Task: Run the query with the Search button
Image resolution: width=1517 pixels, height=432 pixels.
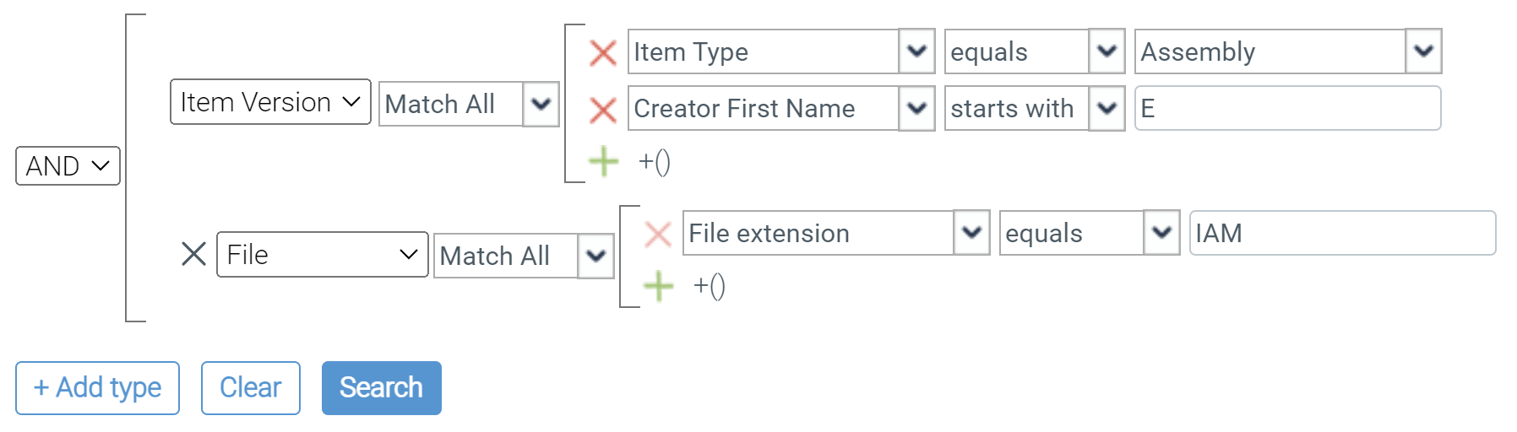Action: coord(381,388)
